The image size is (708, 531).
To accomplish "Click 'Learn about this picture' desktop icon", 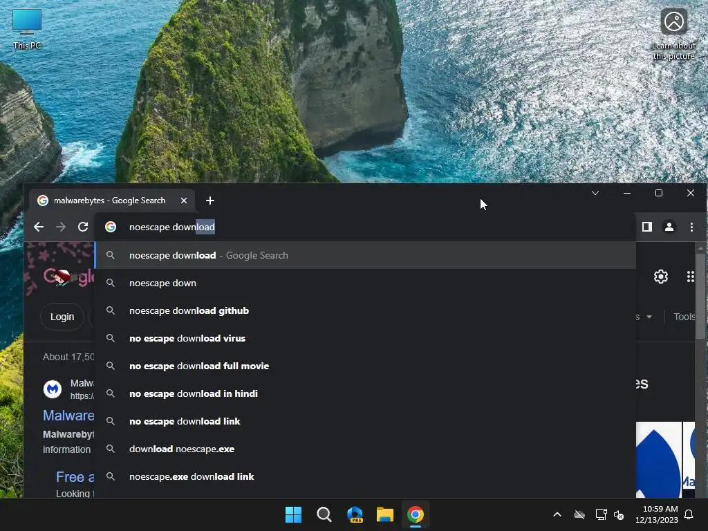I will [673, 35].
